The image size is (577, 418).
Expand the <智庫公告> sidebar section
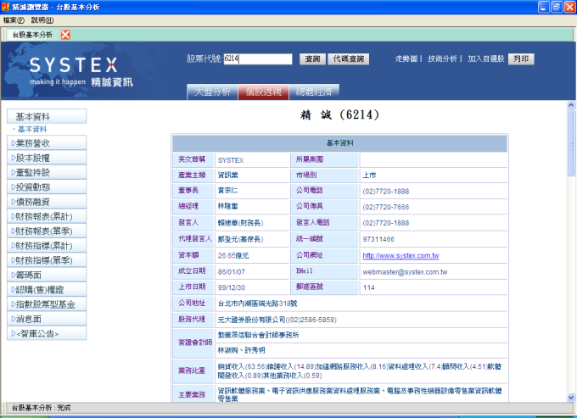click(x=47, y=333)
